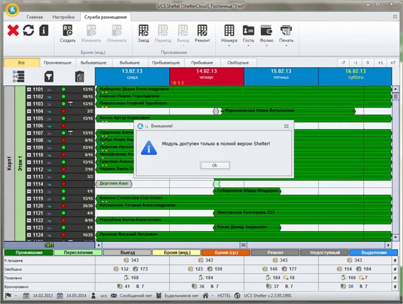This screenshot has height=304, width=403.
Task: Expand room 1124 row
Action: point(29,235)
